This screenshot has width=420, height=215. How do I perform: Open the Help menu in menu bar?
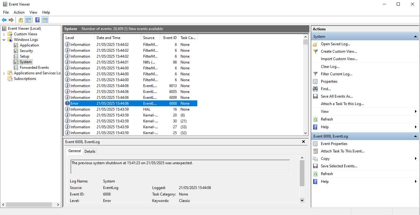(46, 12)
